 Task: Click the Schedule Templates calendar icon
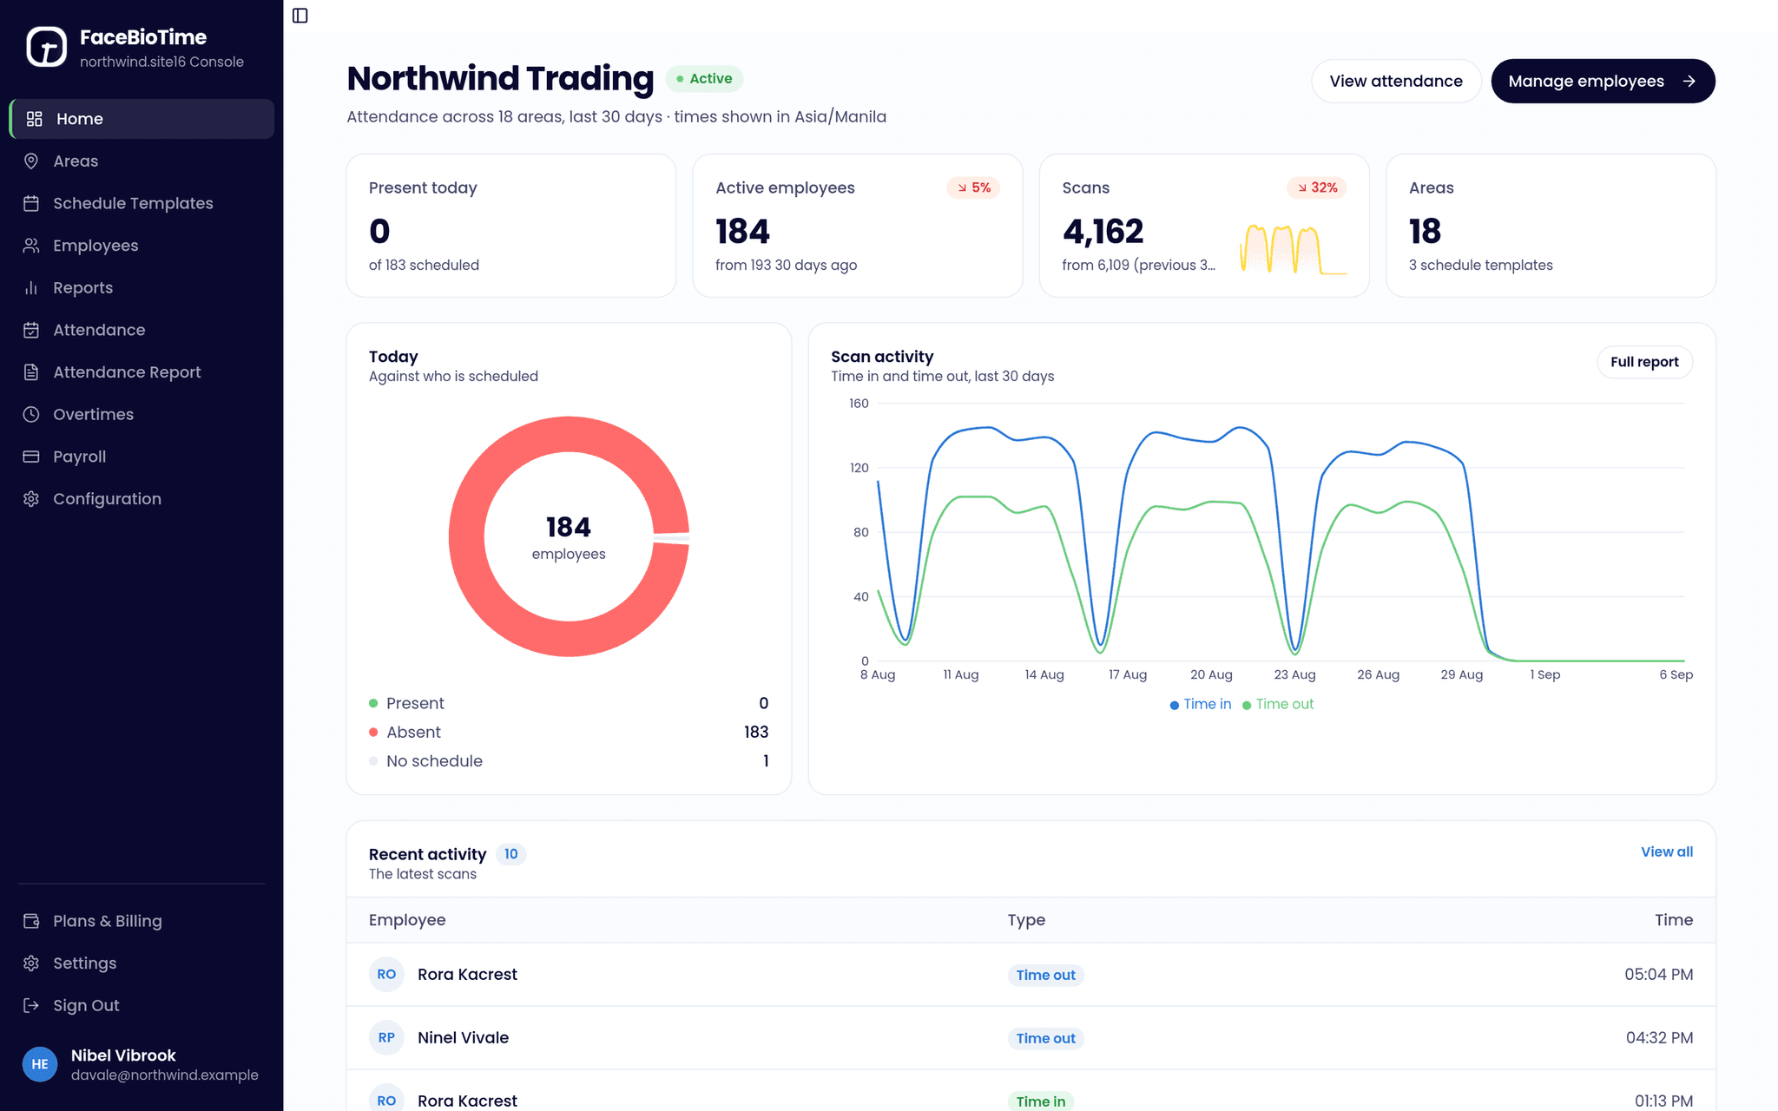(x=31, y=203)
